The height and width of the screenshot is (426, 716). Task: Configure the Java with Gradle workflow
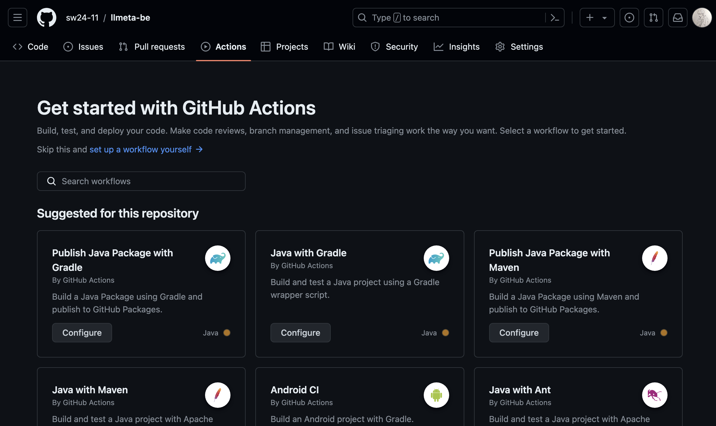tap(300, 332)
